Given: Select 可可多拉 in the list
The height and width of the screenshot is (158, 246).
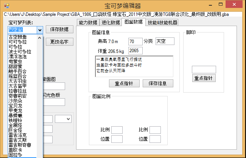Looking at the screenshot, I should pyautogui.click(x=22, y=42).
